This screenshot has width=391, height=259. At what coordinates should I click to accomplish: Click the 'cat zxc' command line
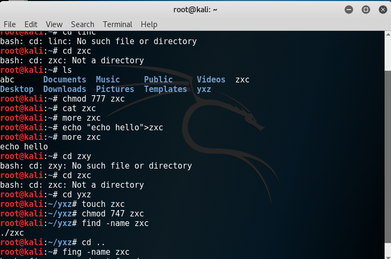(48, 108)
